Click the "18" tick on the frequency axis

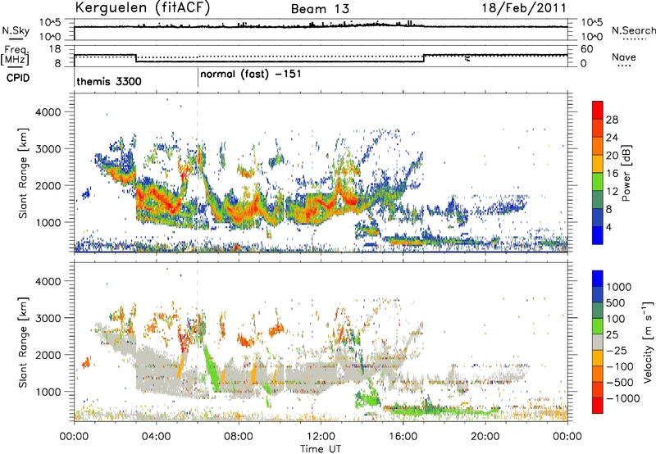click(x=54, y=49)
